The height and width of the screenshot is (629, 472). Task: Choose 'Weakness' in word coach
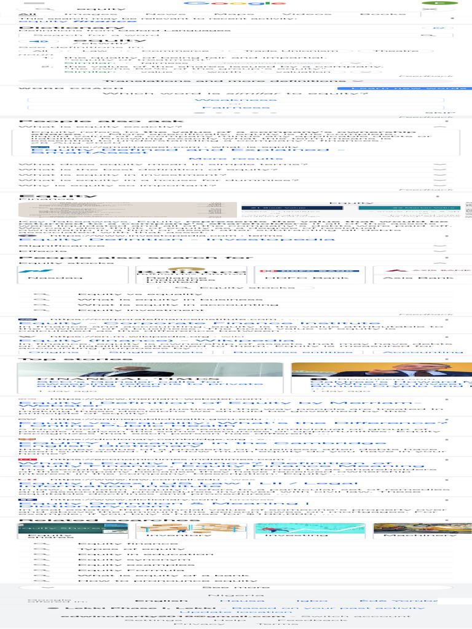click(x=235, y=100)
